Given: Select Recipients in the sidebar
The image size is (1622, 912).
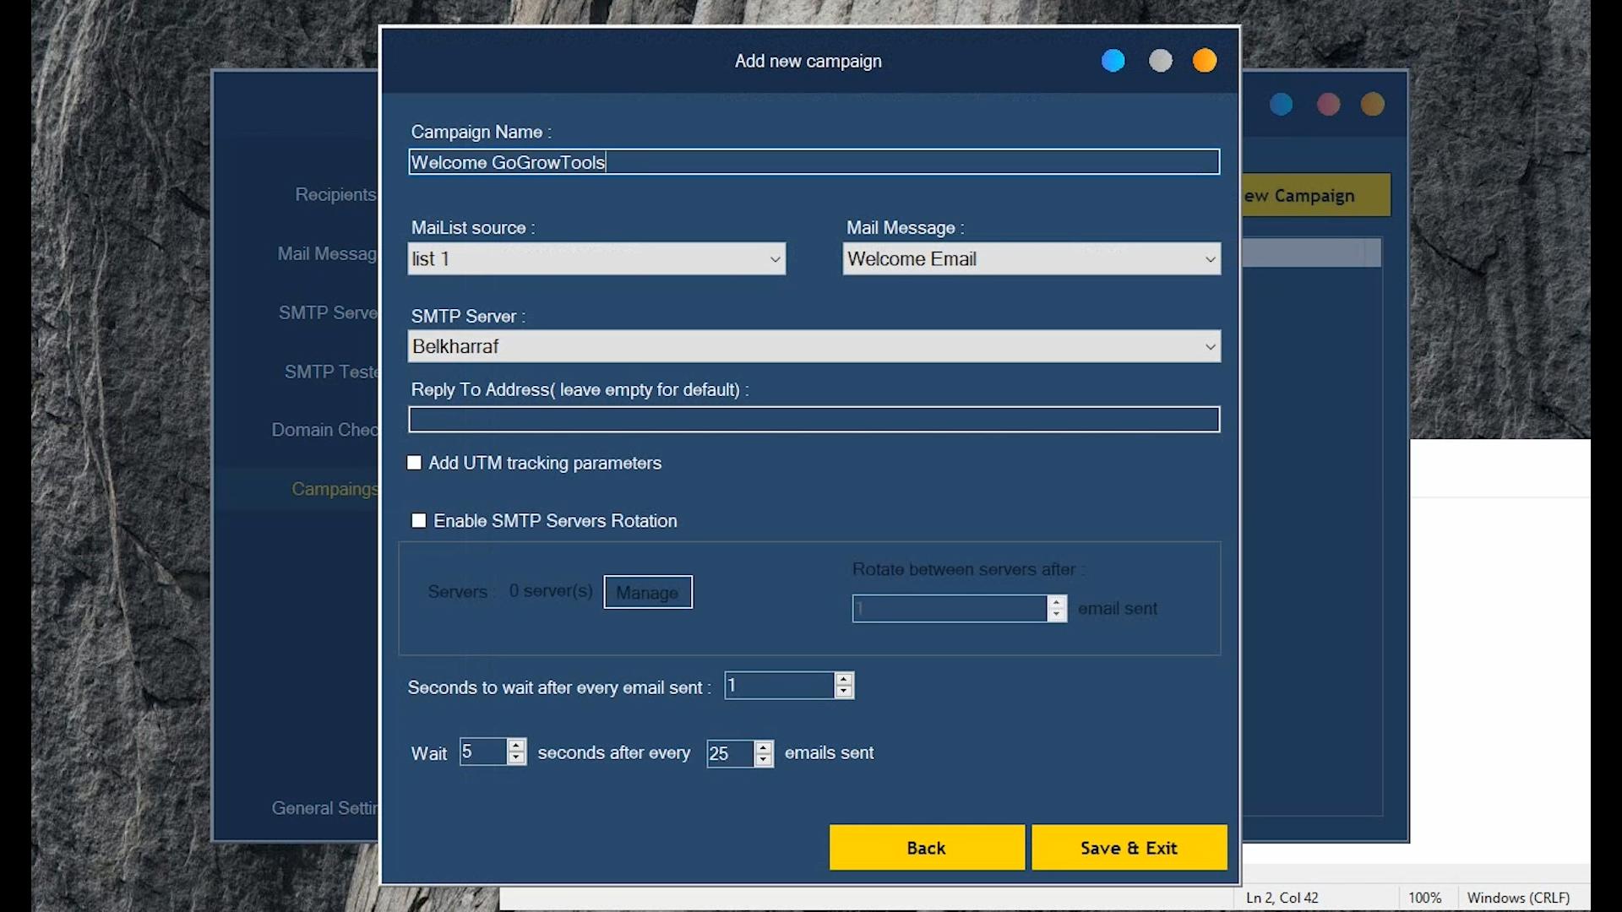Looking at the screenshot, I should tap(335, 194).
